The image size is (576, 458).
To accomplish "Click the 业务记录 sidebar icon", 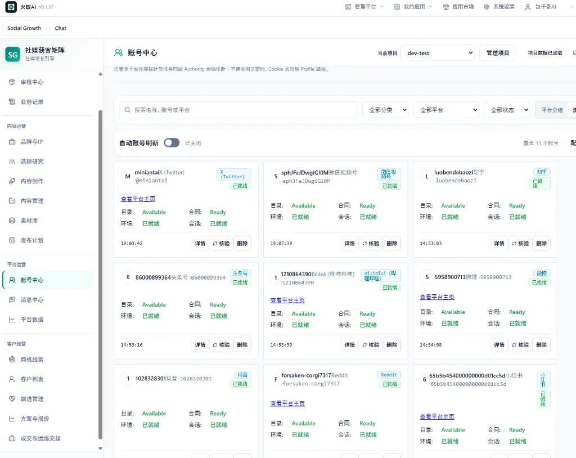I will 12,102.
